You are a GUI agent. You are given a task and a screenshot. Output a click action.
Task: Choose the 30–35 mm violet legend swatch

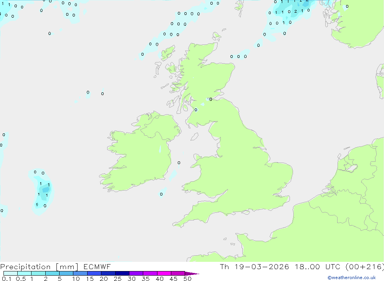[136, 273]
